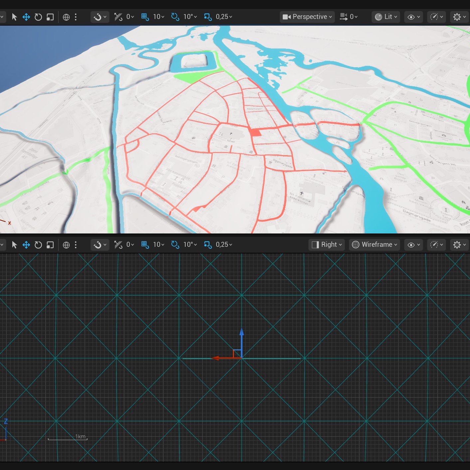Toggle rotation snapping icon in Right viewport
The height and width of the screenshot is (470, 470).
click(x=175, y=245)
